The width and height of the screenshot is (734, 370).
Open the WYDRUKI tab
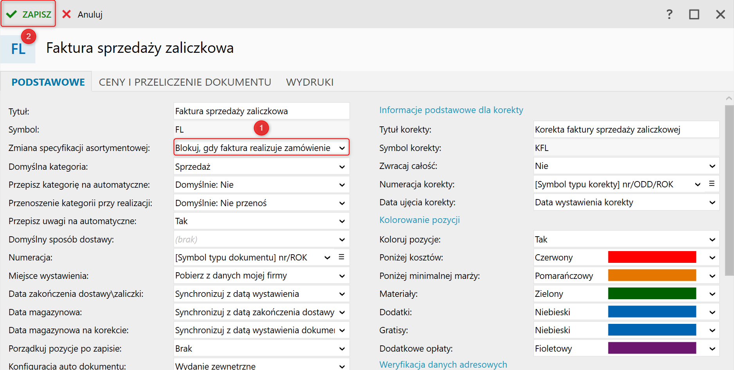(309, 82)
